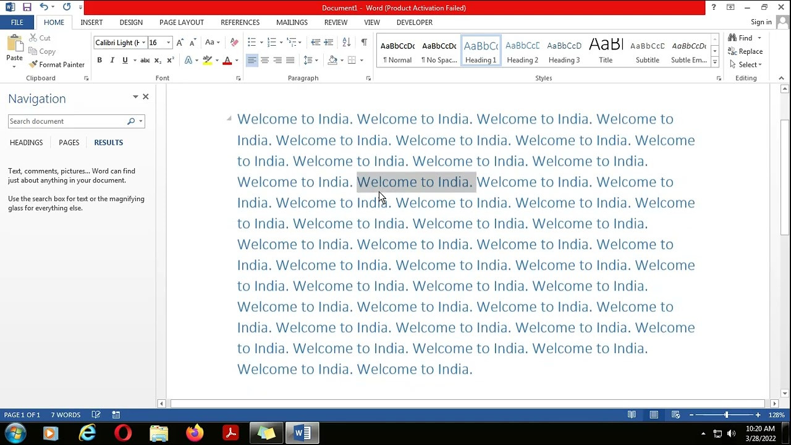Open the INSERT ribbon tab

91,22
